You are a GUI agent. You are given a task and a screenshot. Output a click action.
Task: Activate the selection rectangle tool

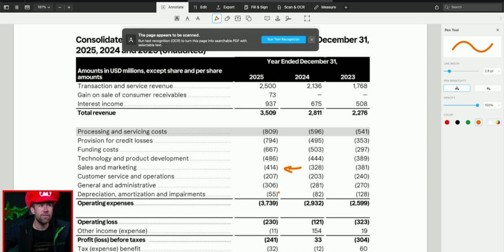point(307,18)
